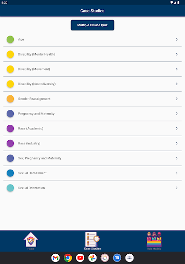The height and width of the screenshot is (264, 185).
Task: Start the Multiple Choice Quiz
Action: [x=92, y=25]
